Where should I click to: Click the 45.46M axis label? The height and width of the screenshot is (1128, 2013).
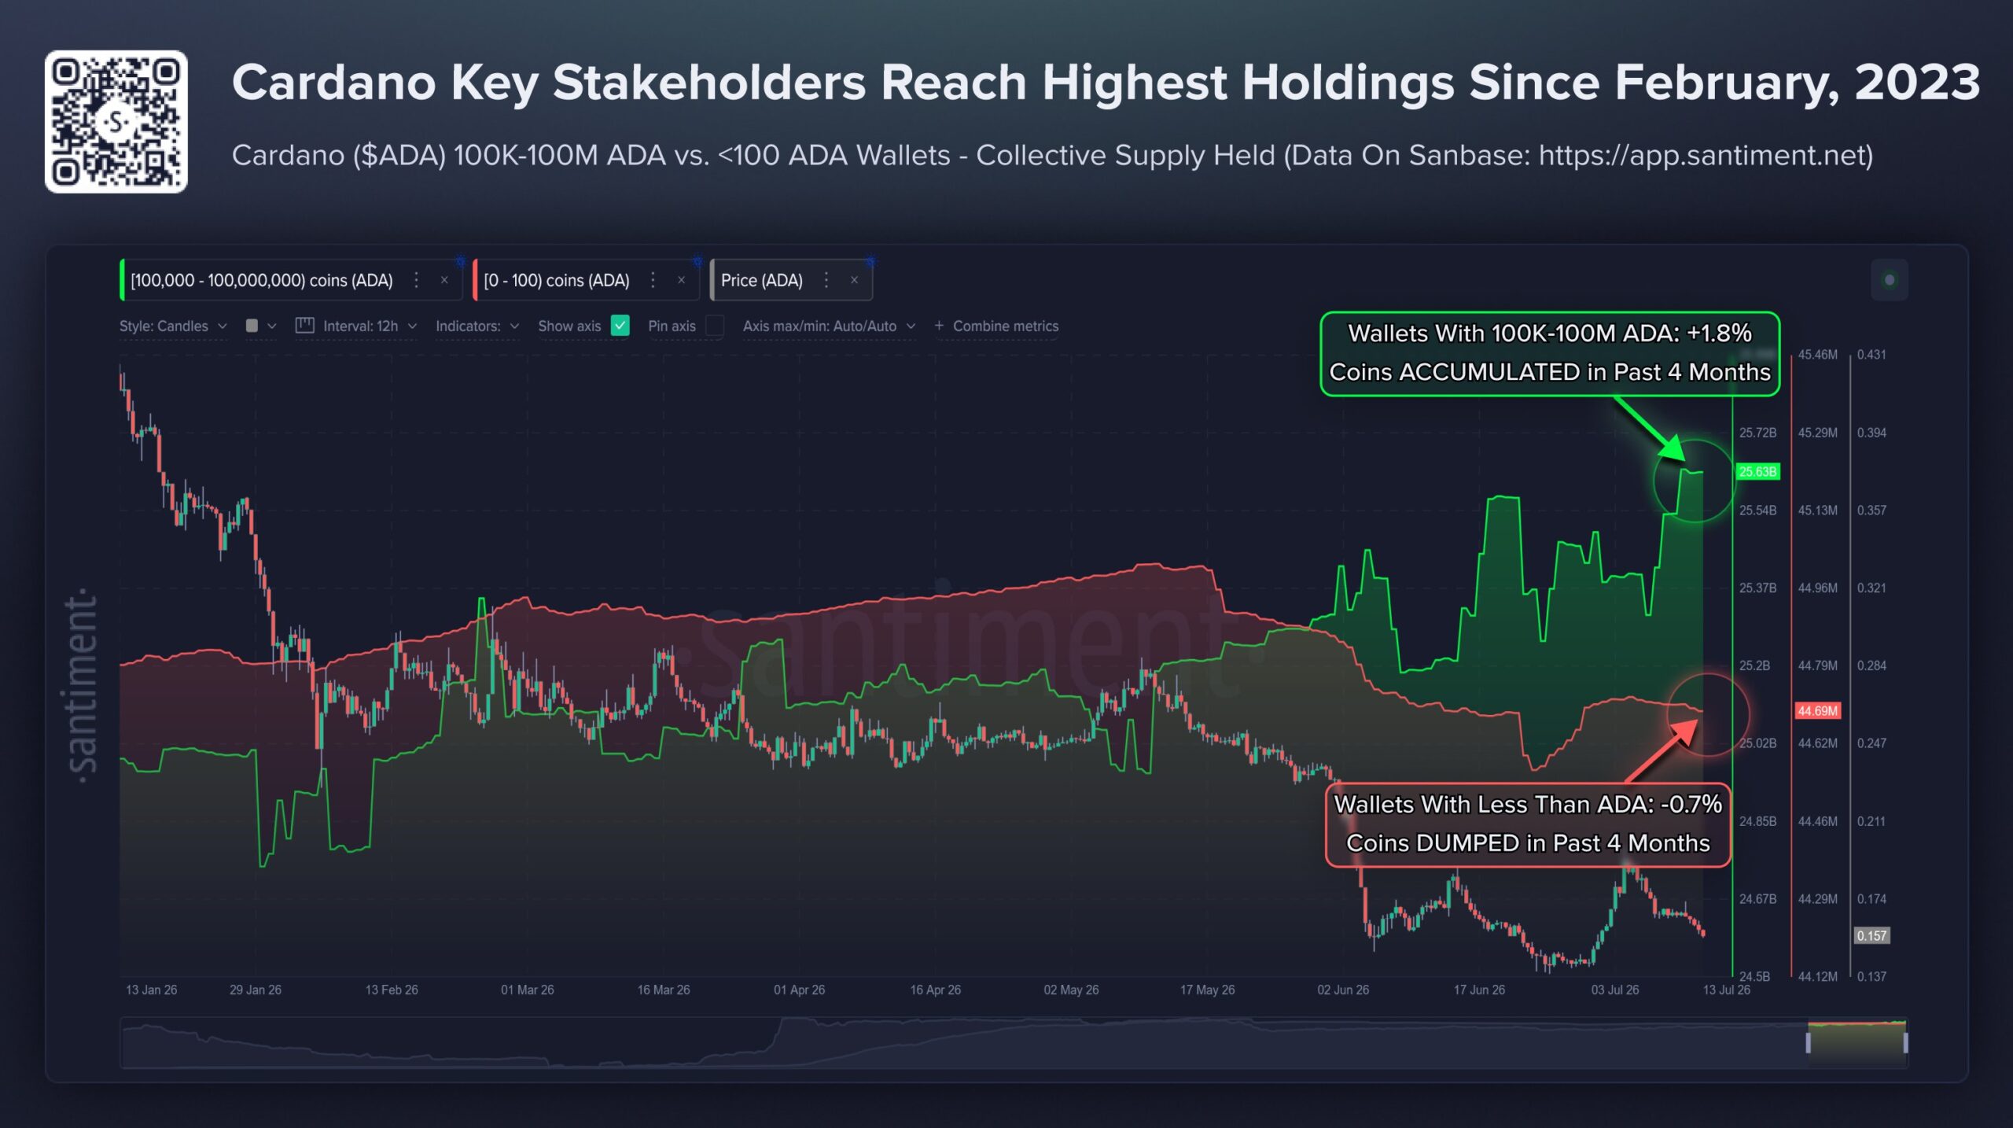tap(1817, 355)
